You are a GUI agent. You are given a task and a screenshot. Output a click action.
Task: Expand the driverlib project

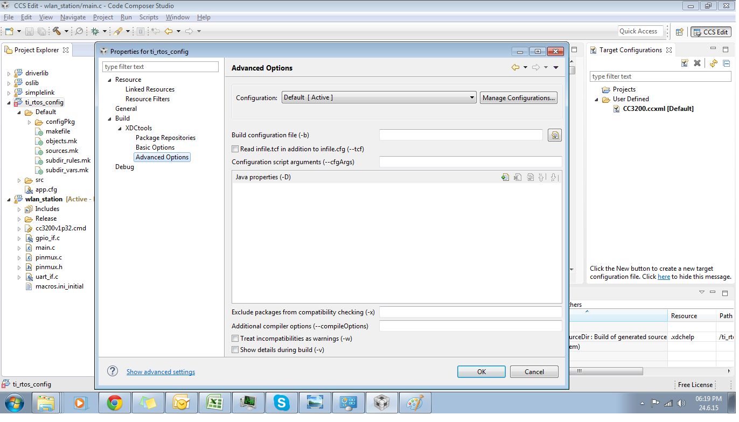click(x=9, y=73)
